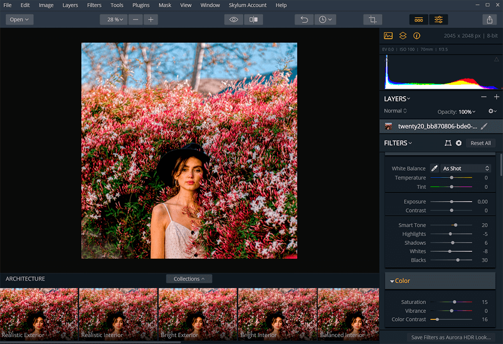Toggle the quick preview eye button
Viewport: 503px width, 344px height.
pyautogui.click(x=234, y=19)
